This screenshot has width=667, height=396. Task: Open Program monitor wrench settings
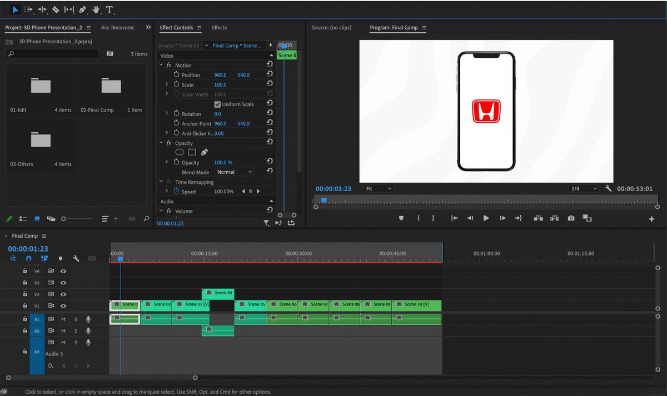(x=608, y=189)
